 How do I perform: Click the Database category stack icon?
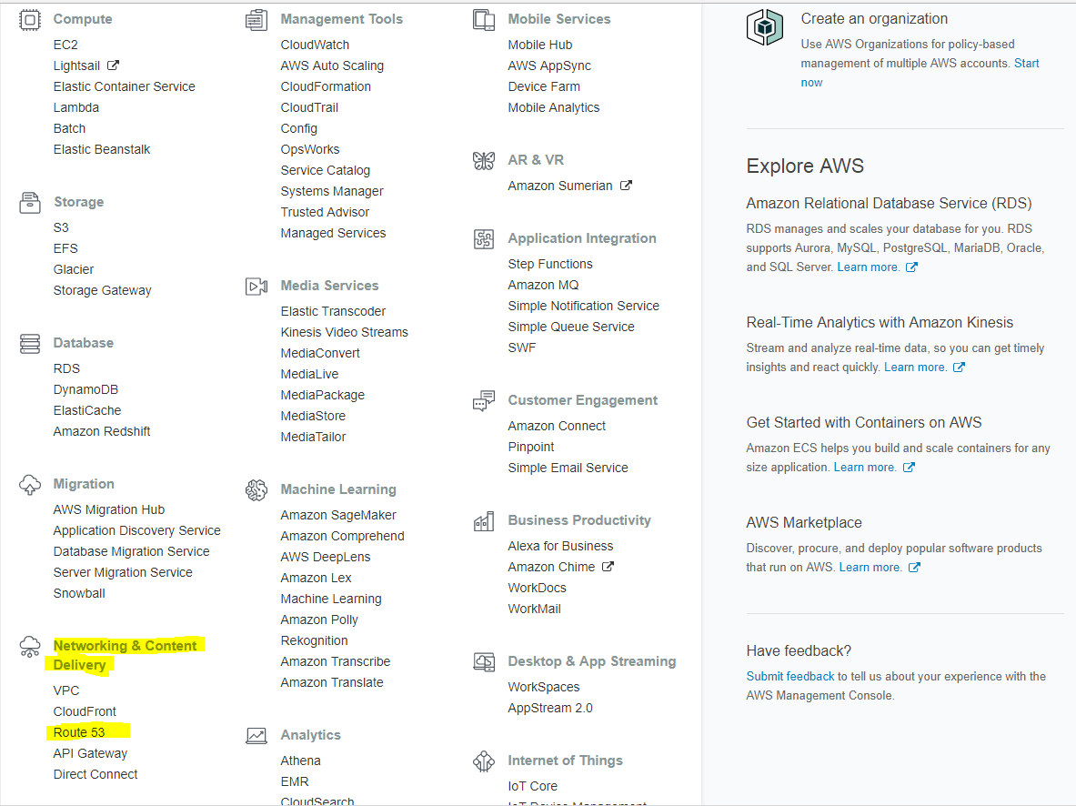(29, 343)
